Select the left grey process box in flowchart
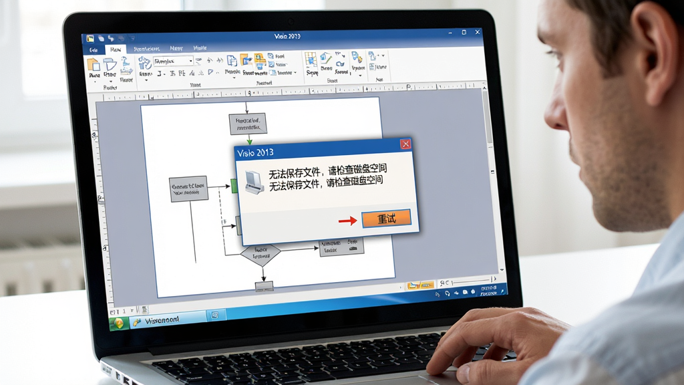This screenshot has width=684, height=385. 188,189
